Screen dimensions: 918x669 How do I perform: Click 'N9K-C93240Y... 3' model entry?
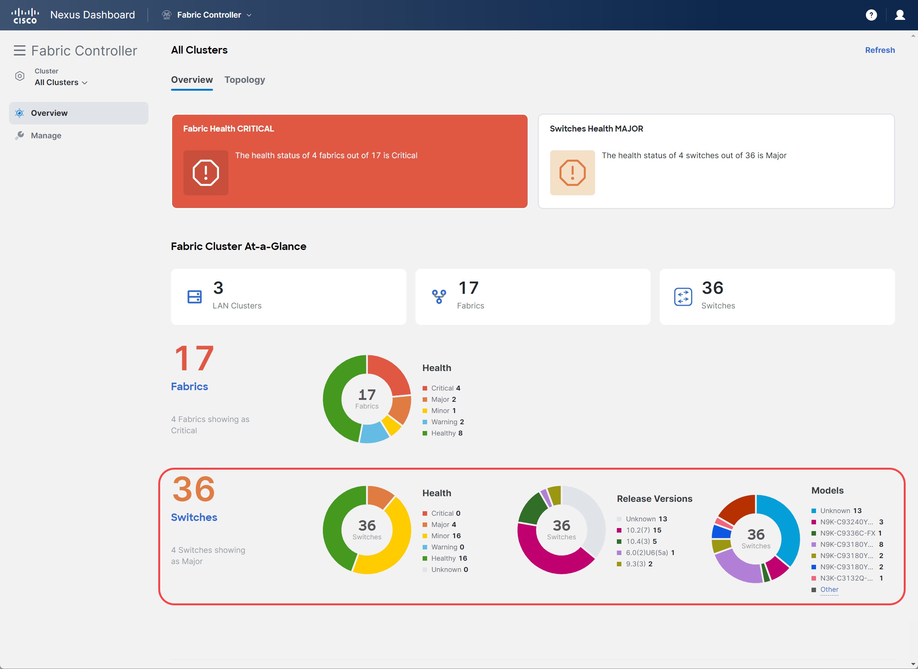pyautogui.click(x=847, y=522)
